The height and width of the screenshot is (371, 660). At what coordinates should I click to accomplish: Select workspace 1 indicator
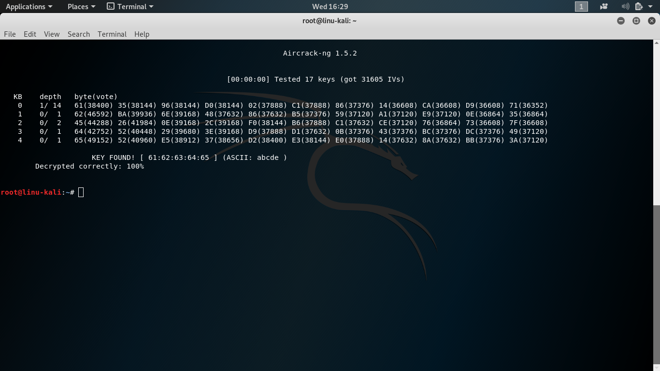[581, 6]
